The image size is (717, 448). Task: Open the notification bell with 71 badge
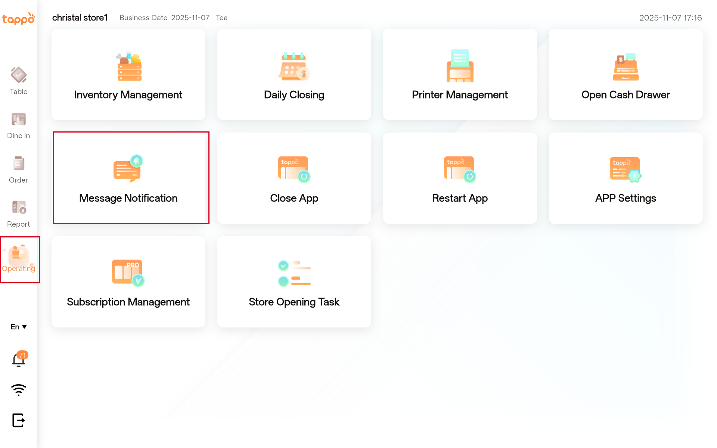[x=18, y=360]
